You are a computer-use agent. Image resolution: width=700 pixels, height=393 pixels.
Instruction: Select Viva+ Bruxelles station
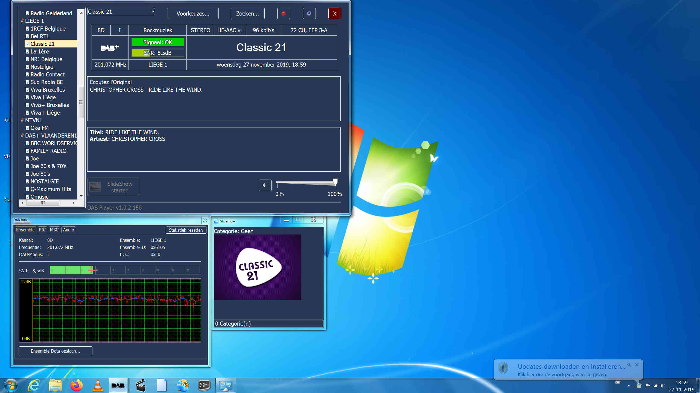49,105
